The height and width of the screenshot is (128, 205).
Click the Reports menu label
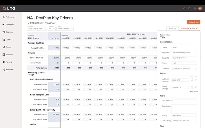(x=8, y=47)
